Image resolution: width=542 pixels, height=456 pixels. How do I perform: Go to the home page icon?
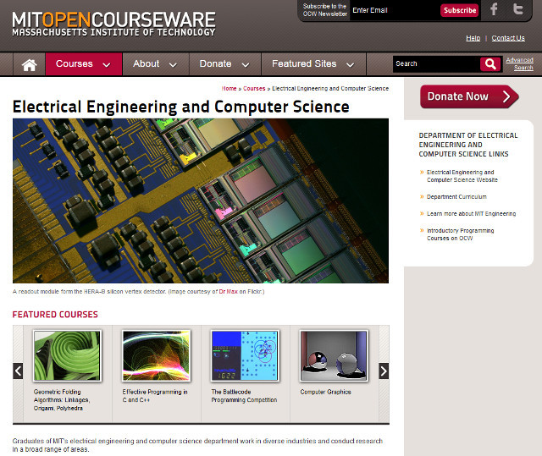(x=29, y=64)
